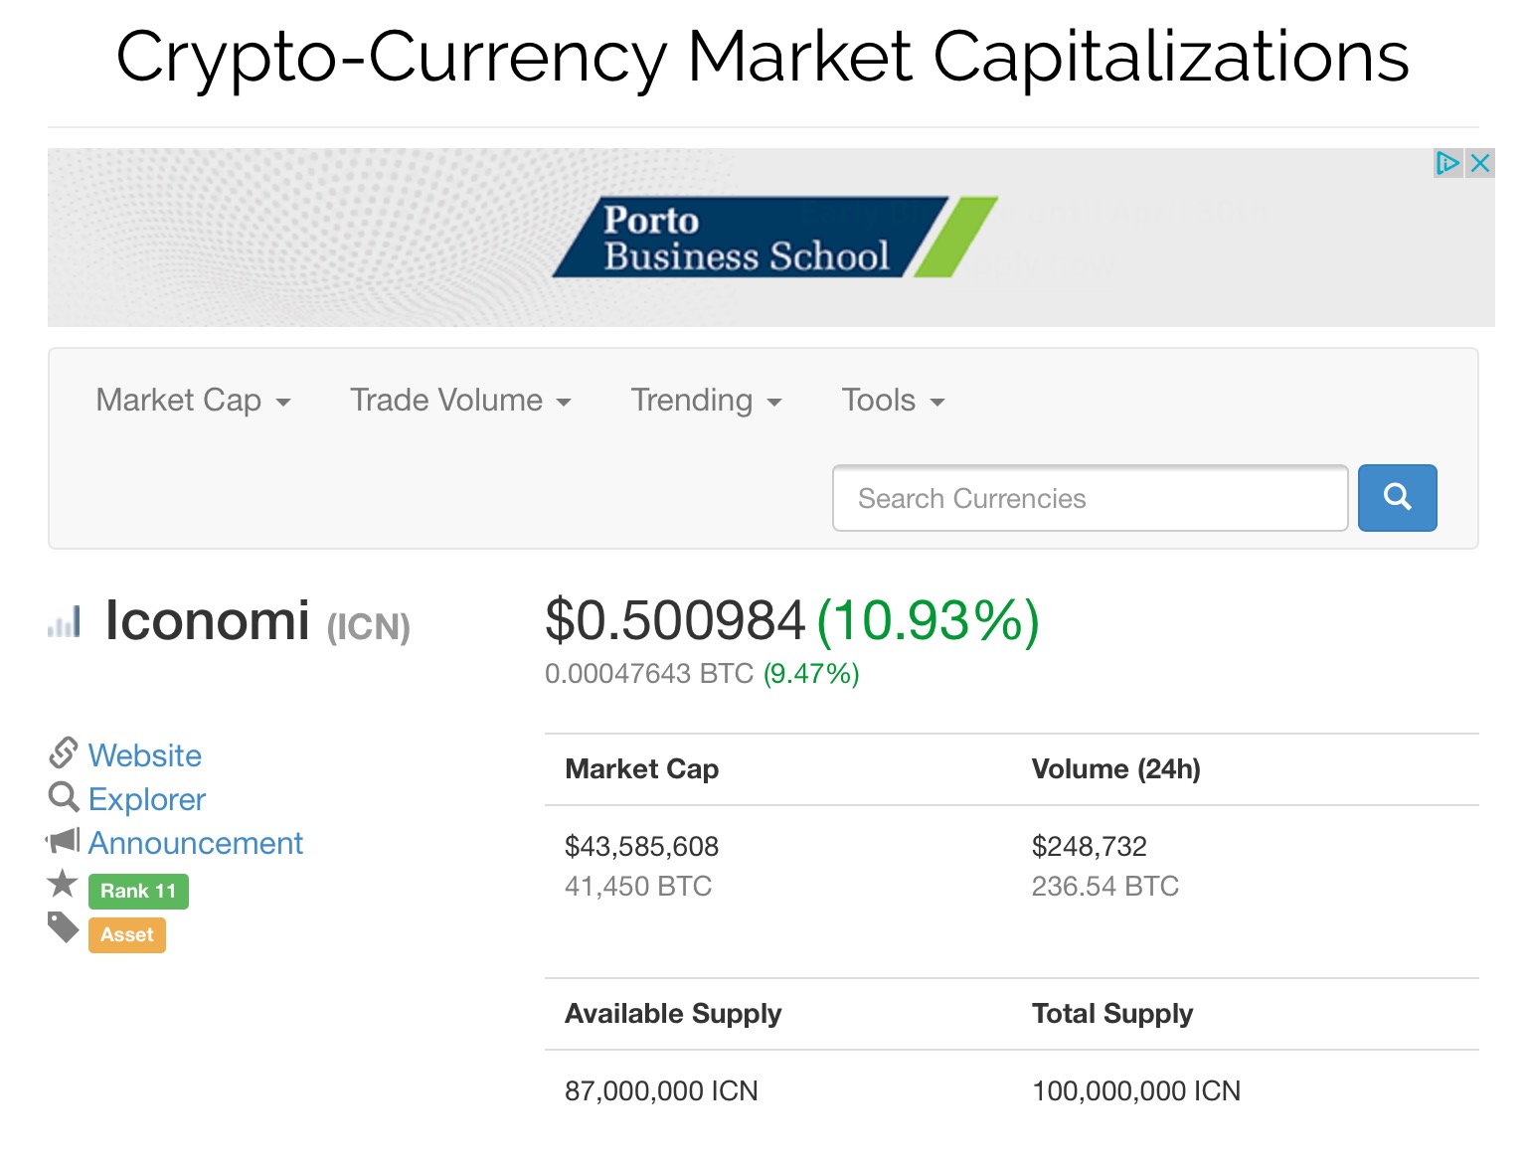Screen dimensions: 1527x1162
Task: Click the tag icon beside Asset
Action: 63,928
